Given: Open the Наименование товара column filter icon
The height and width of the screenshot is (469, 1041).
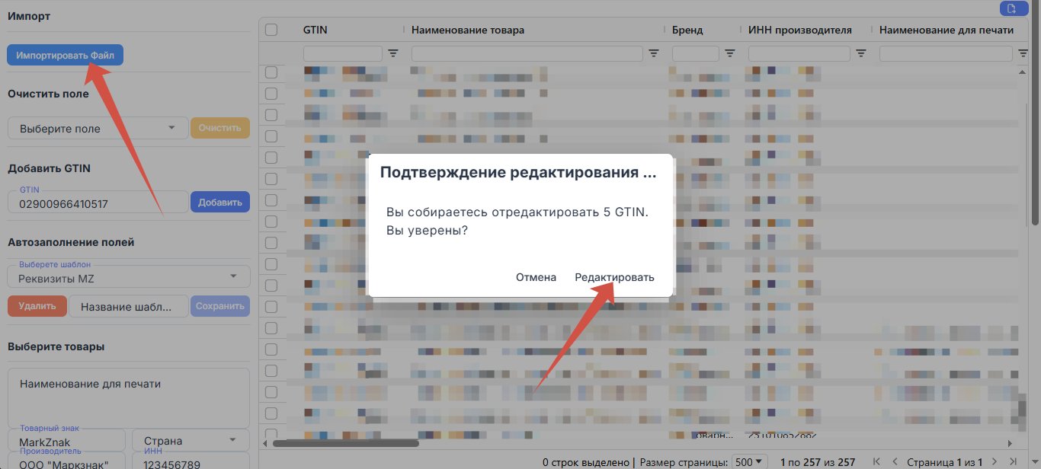Looking at the screenshot, I should (654, 53).
